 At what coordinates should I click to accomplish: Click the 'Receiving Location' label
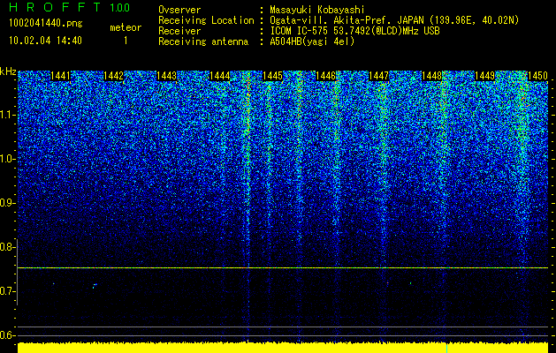[206, 20]
